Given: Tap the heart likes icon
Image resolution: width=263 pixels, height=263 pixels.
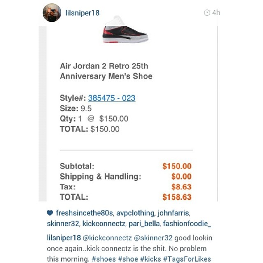Looking at the screenshot, I should pos(50,213).
